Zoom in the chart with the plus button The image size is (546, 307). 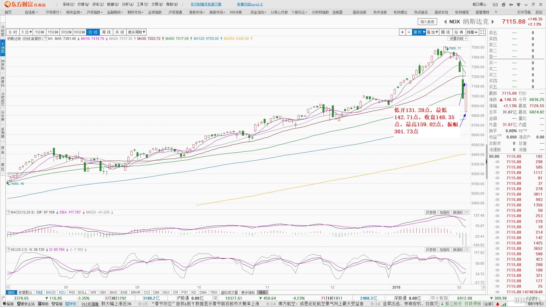402,32
